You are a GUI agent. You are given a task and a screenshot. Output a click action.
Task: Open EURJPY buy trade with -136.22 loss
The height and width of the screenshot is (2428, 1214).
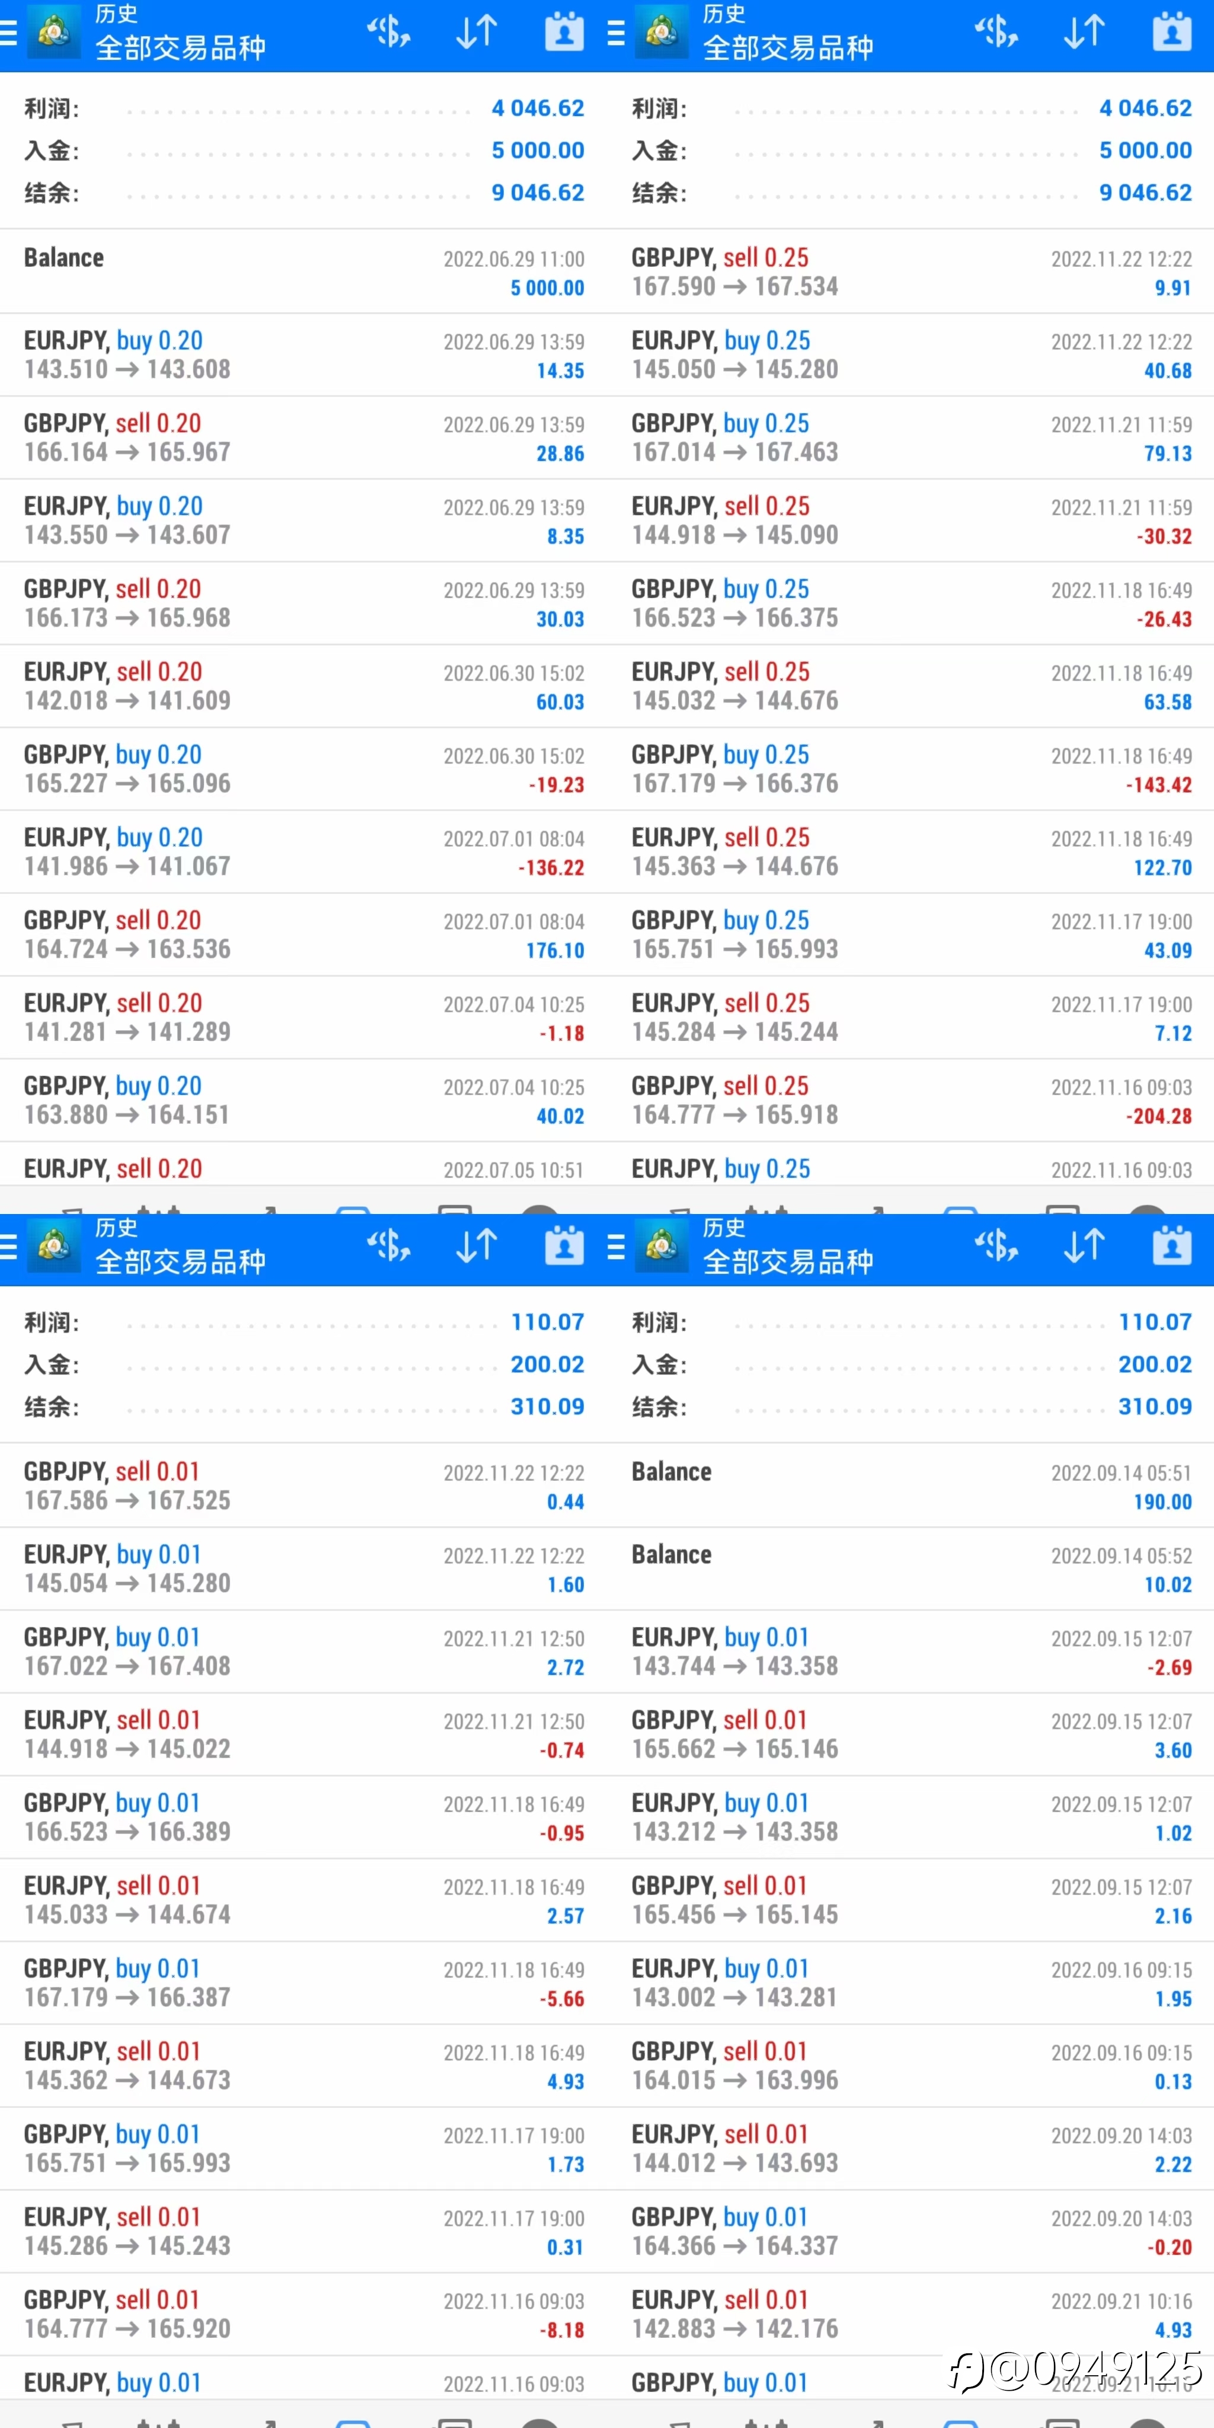click(x=303, y=852)
